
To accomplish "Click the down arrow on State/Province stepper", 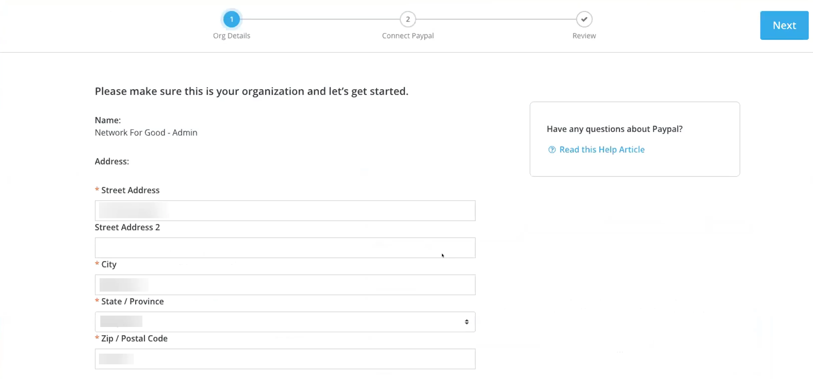I will 467,324.
